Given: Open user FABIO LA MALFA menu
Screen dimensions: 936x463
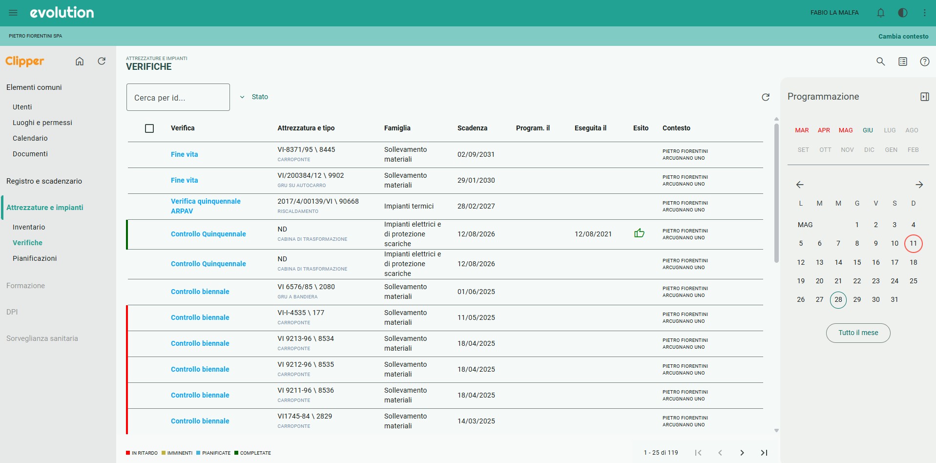Looking at the screenshot, I should (x=834, y=13).
